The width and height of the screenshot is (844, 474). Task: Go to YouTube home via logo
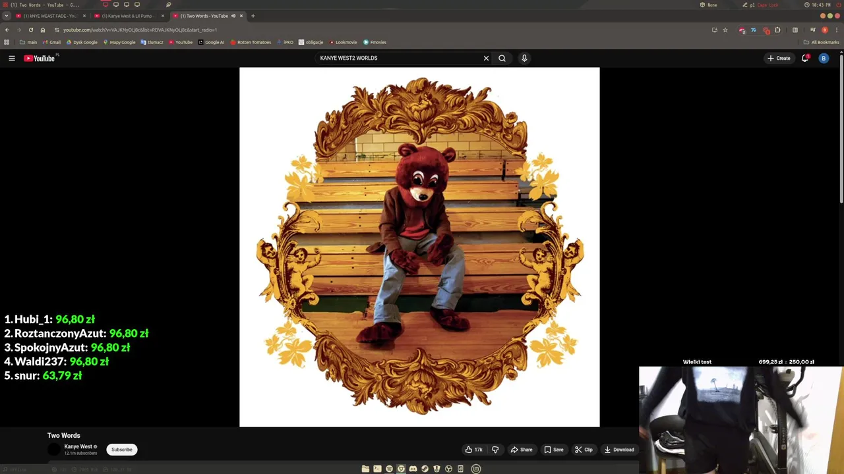40,59
